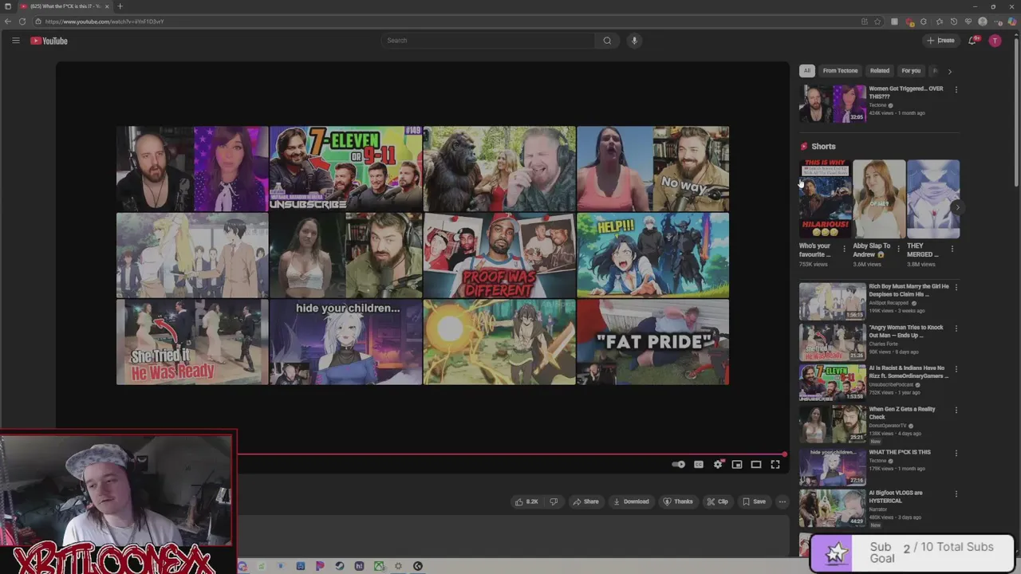The height and width of the screenshot is (574, 1021).
Task: Seek along the video progress bar
Action: click(510, 454)
